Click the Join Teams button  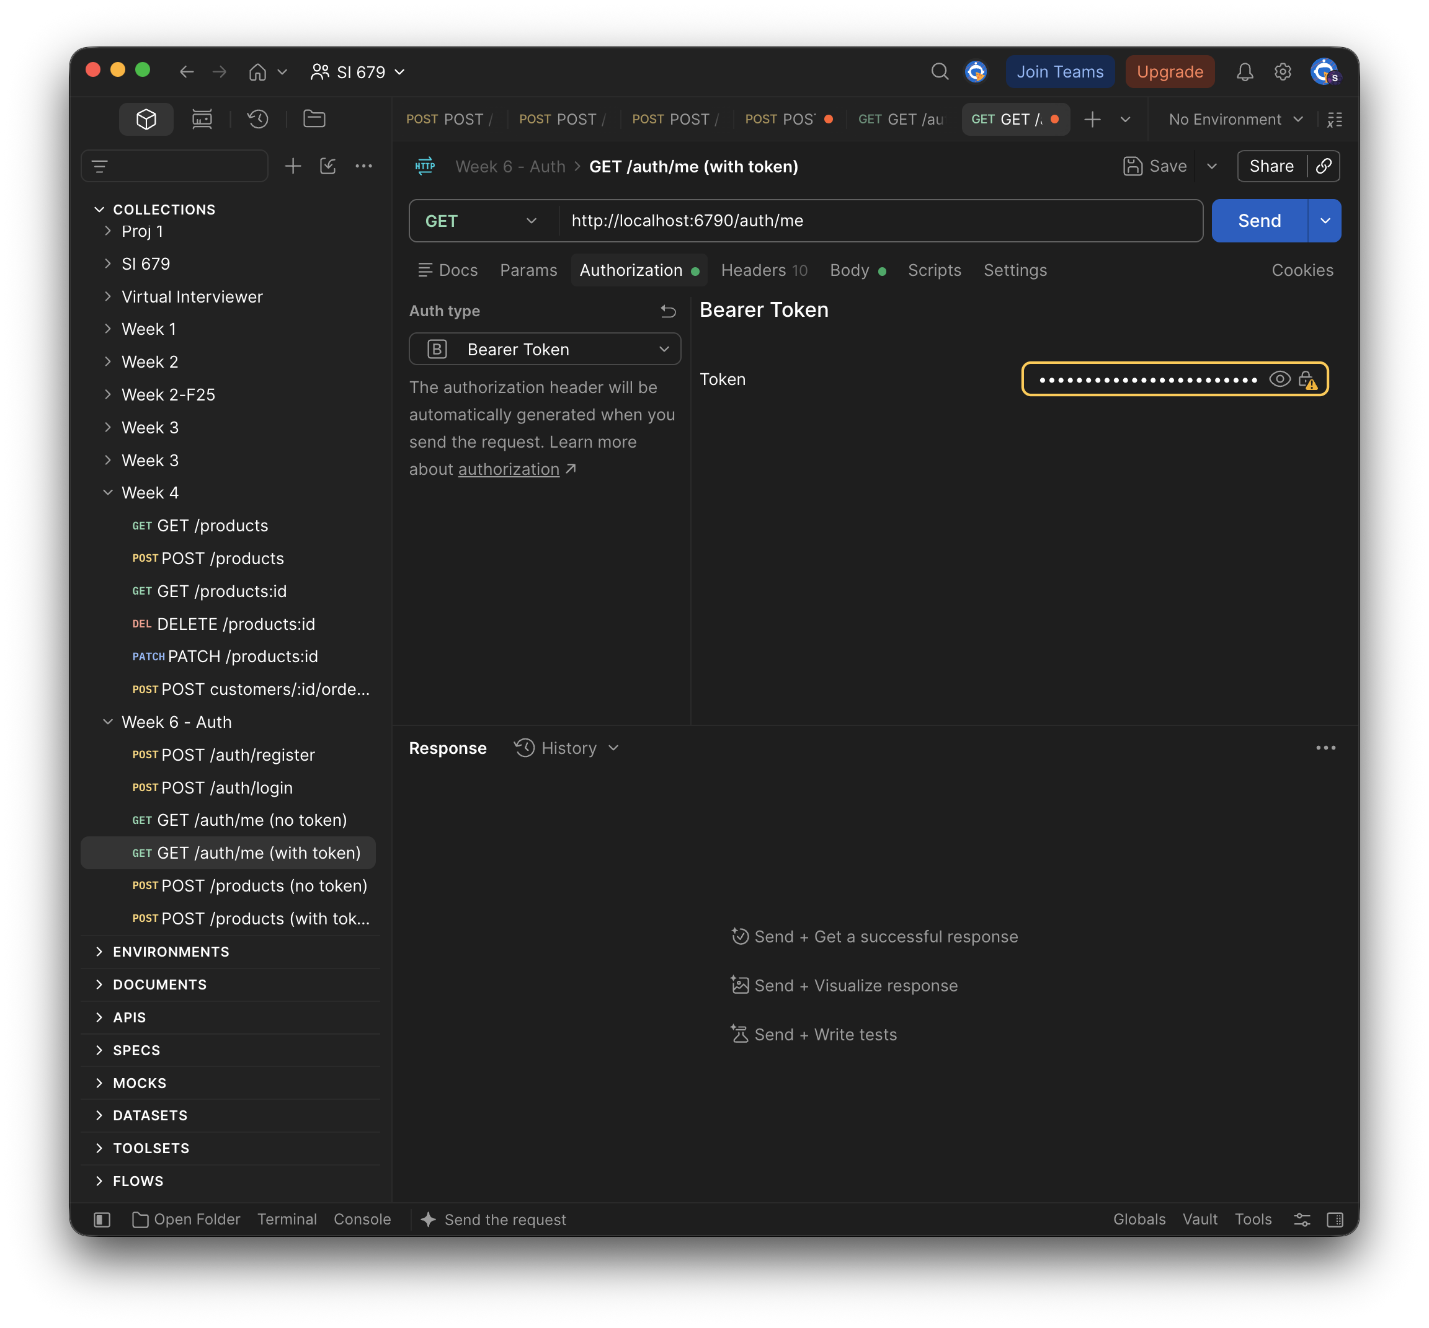point(1060,72)
